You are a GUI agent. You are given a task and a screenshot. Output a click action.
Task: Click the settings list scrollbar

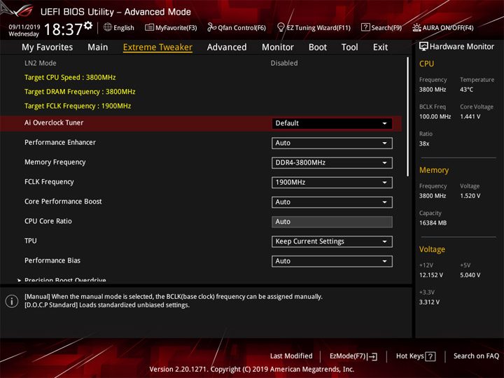pyautogui.click(x=408, y=117)
